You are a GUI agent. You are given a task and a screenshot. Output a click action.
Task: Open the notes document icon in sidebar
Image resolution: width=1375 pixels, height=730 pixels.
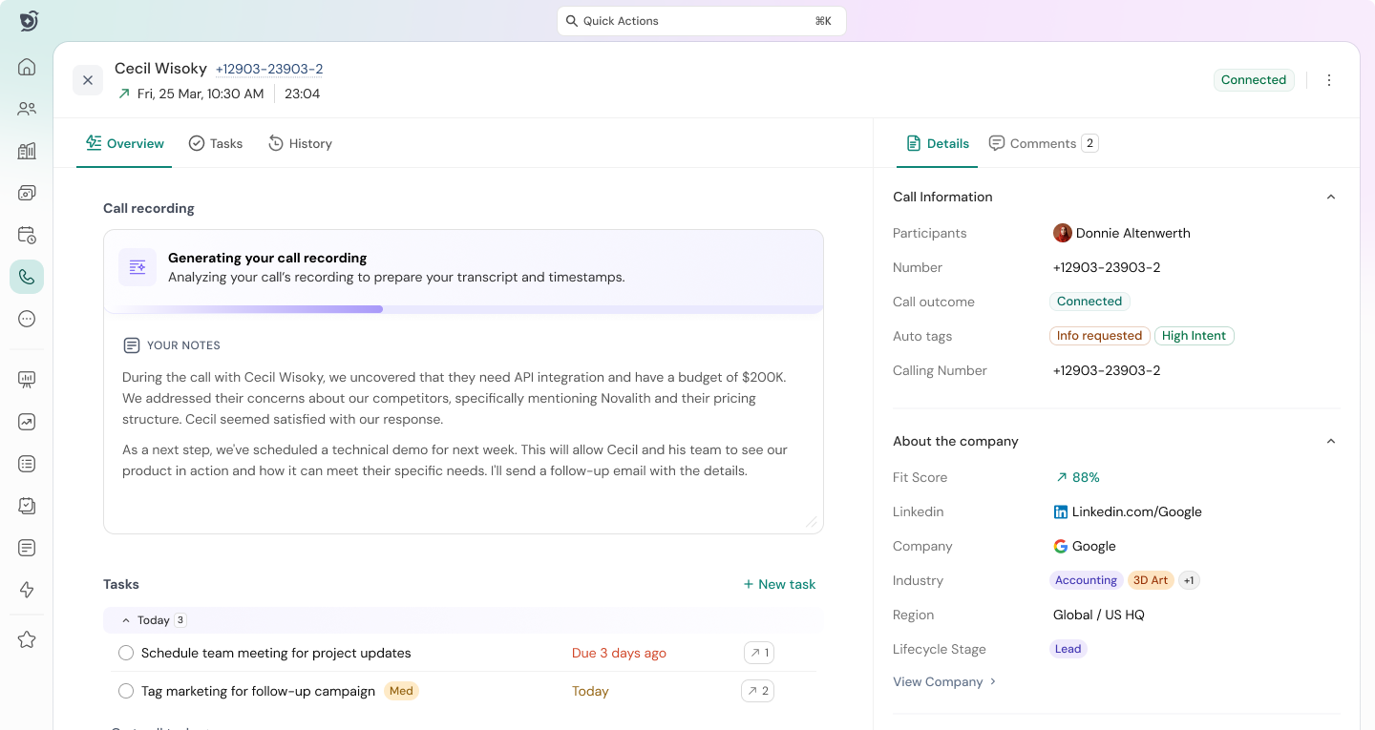pyautogui.click(x=27, y=548)
